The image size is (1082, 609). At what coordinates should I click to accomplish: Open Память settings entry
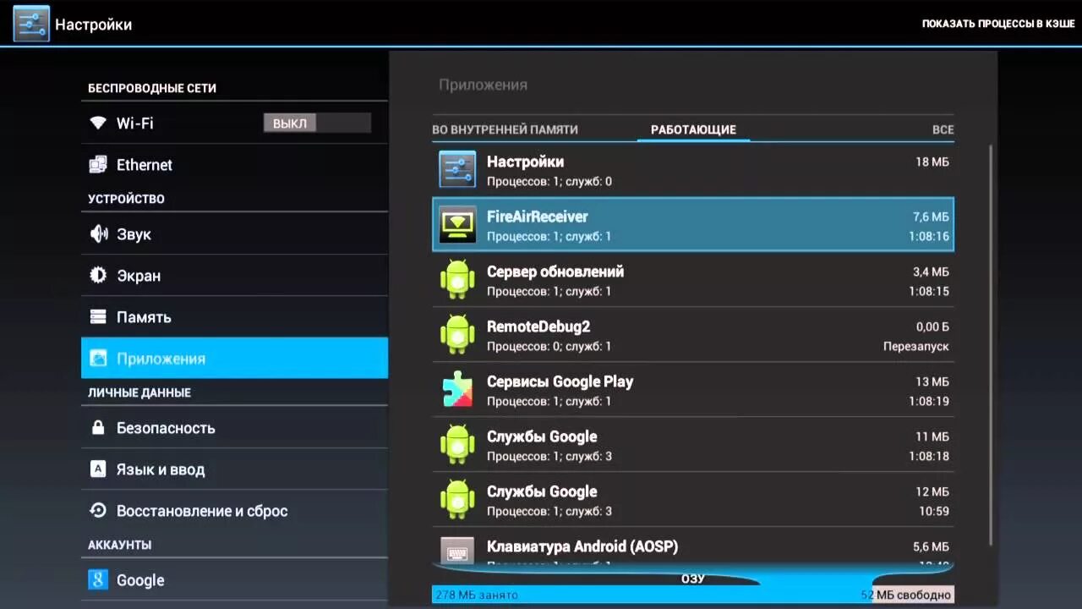click(234, 317)
